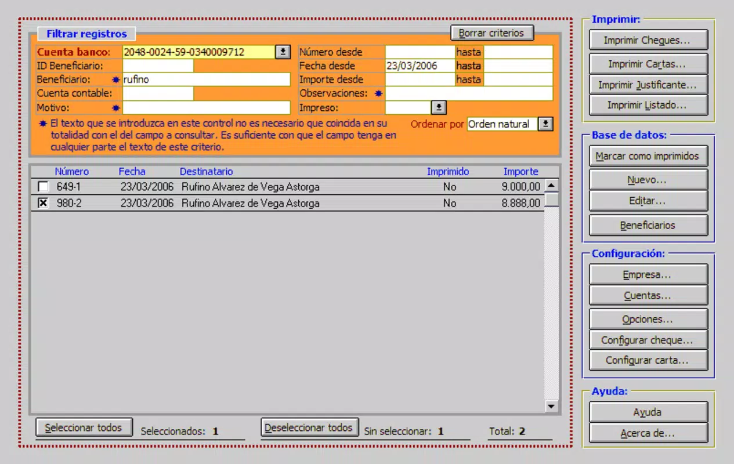Viewport: 734px width, 464px height.
Task: Click the Número desde input field
Action: tap(420, 52)
